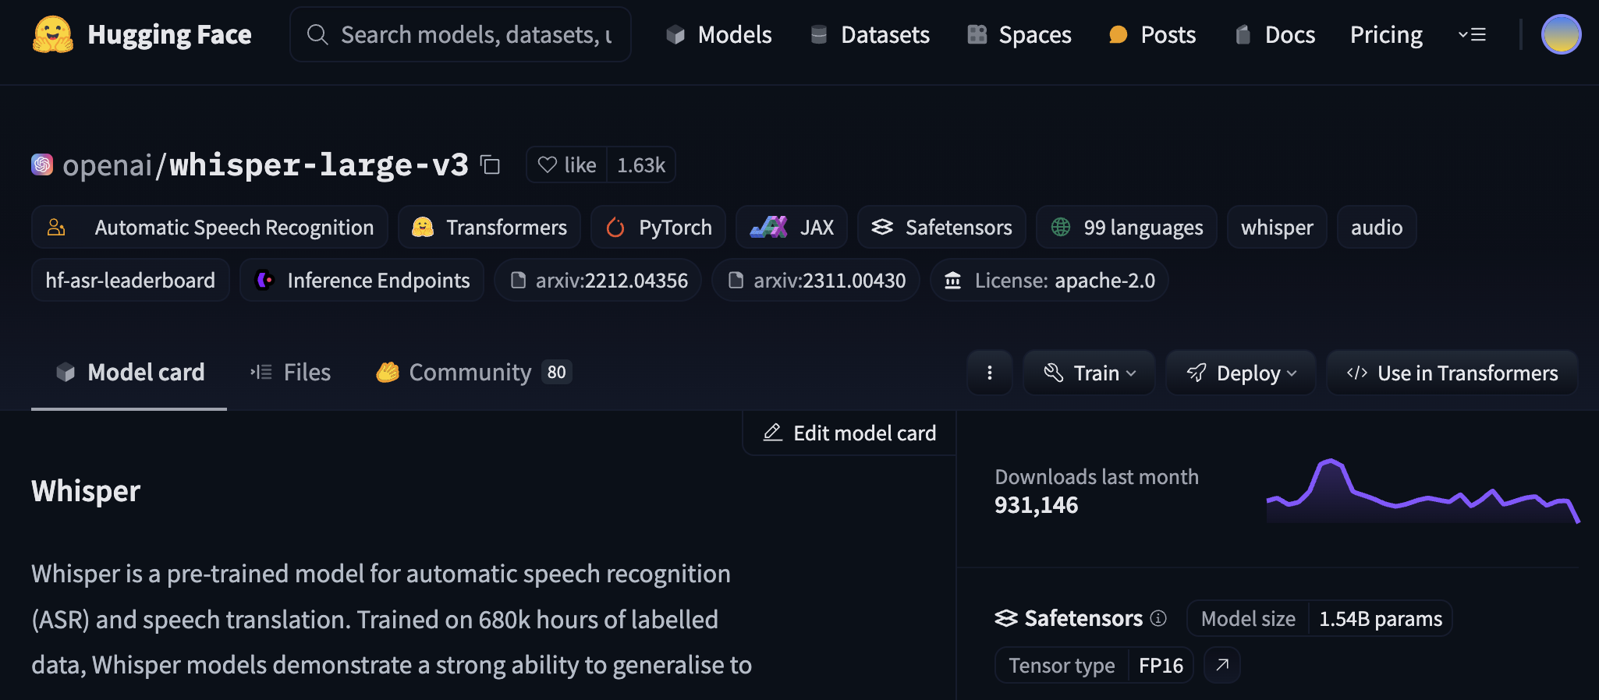
Task: Go to Models in top navigation
Action: 718,34
